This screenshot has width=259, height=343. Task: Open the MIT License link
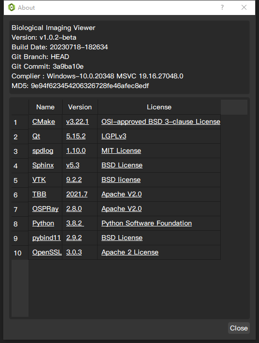[x=121, y=151]
